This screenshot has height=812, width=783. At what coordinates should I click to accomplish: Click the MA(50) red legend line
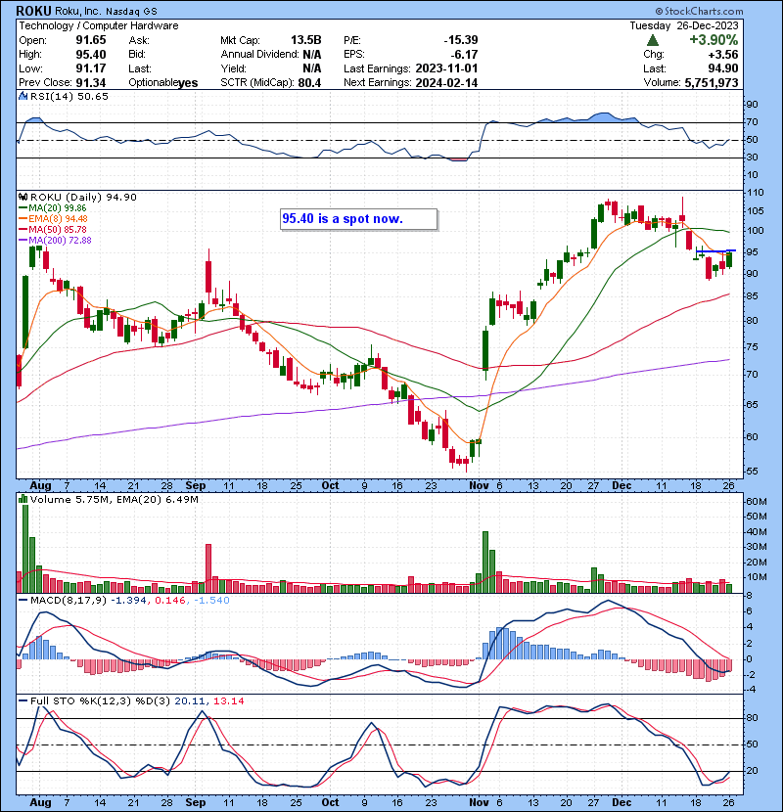coord(23,230)
